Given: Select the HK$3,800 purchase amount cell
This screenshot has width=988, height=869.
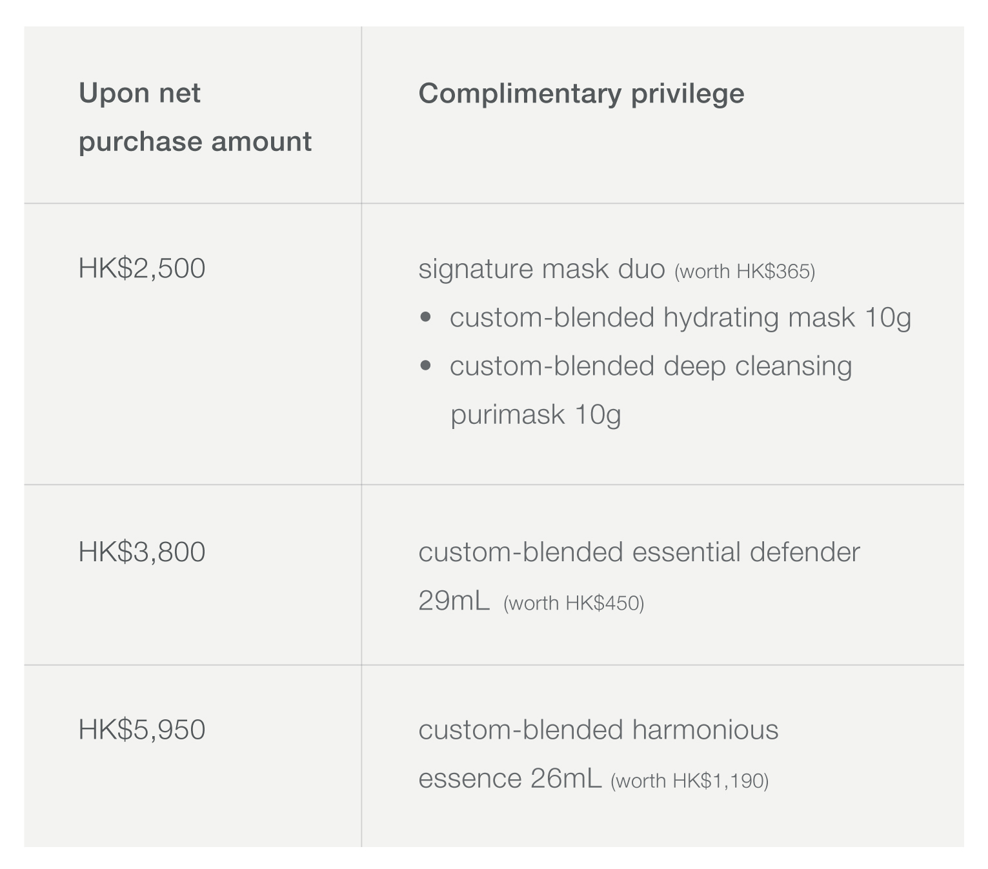Looking at the screenshot, I should click(x=142, y=552).
